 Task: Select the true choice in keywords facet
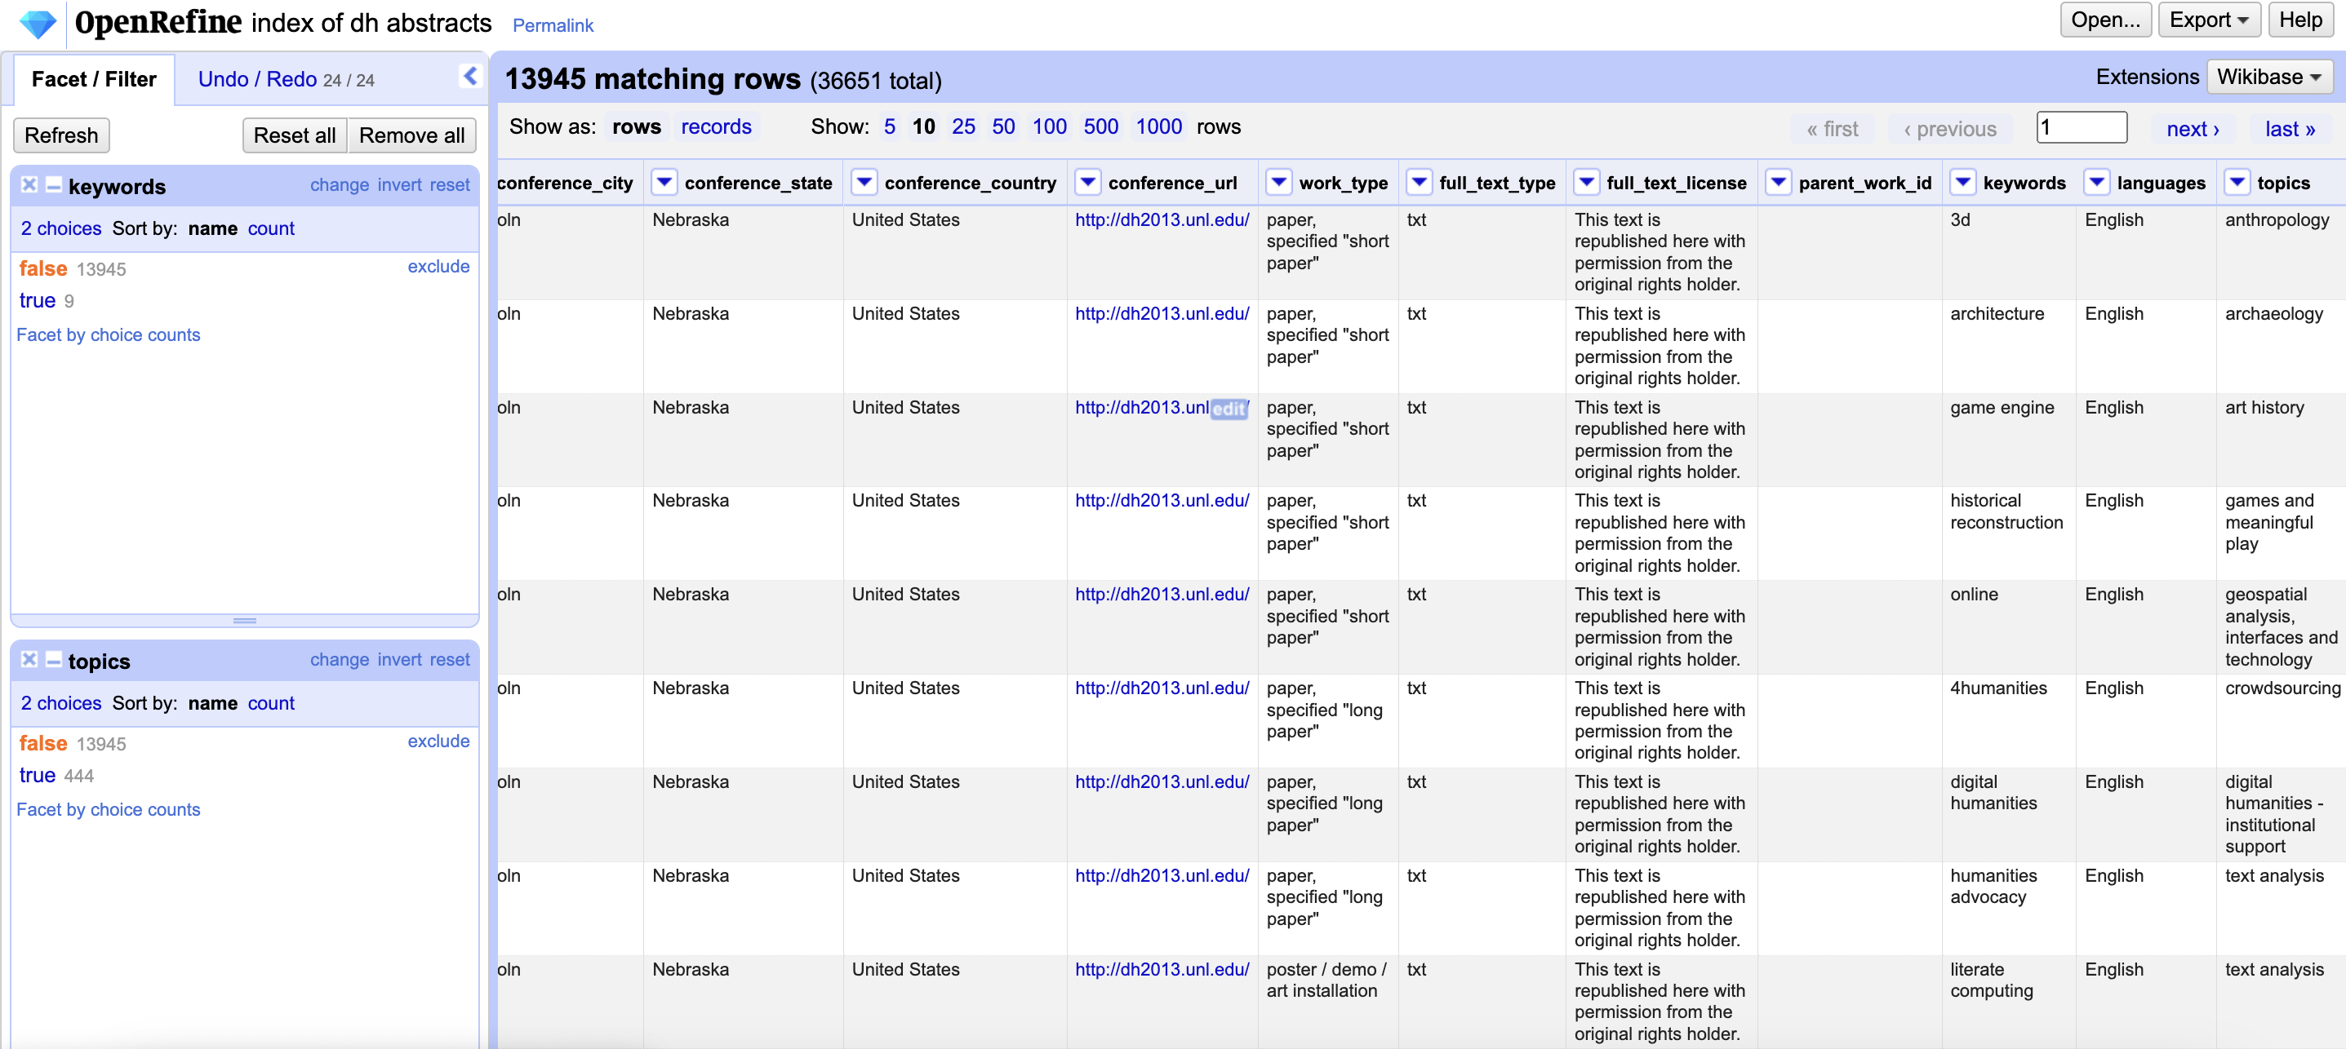pyautogui.click(x=38, y=300)
